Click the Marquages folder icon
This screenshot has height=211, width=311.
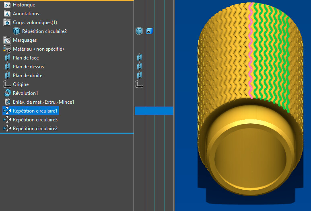tap(7, 40)
